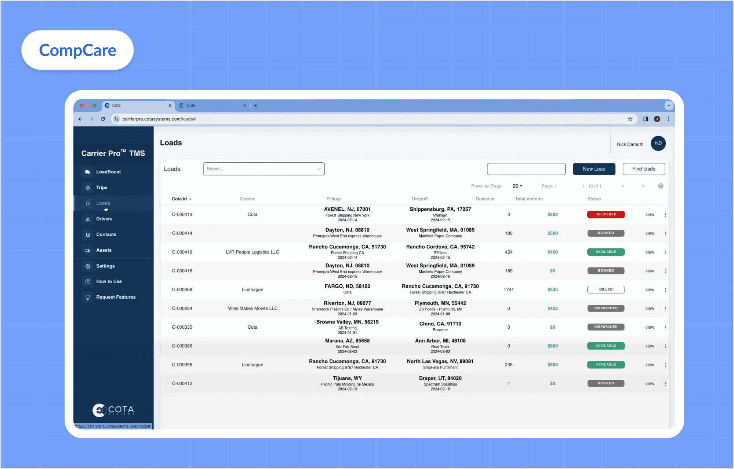
Task: Click carrier Miles Makes Moves LLC
Action: [x=252, y=309]
